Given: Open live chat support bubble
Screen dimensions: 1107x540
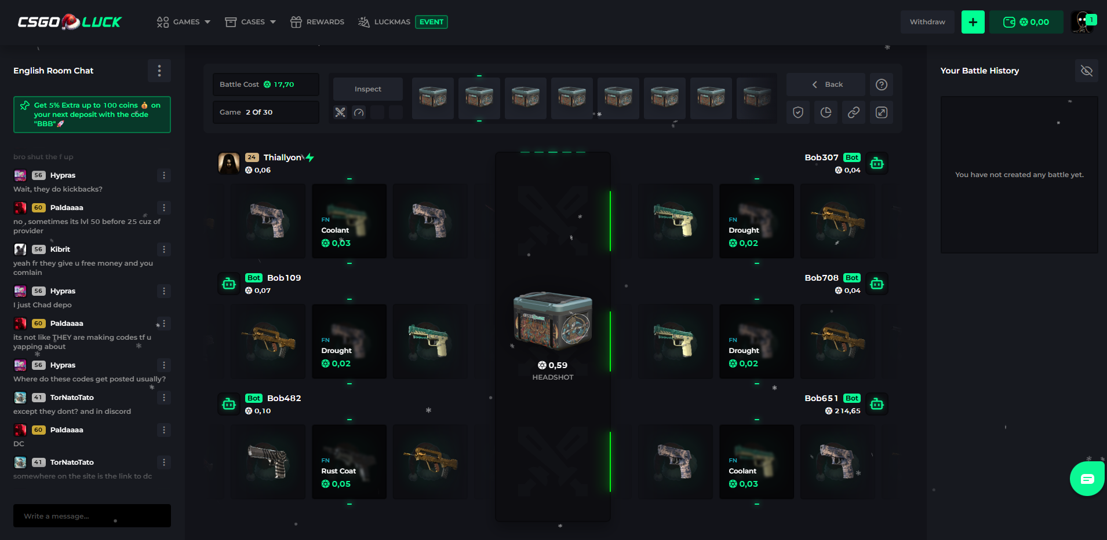Looking at the screenshot, I should coord(1087,478).
